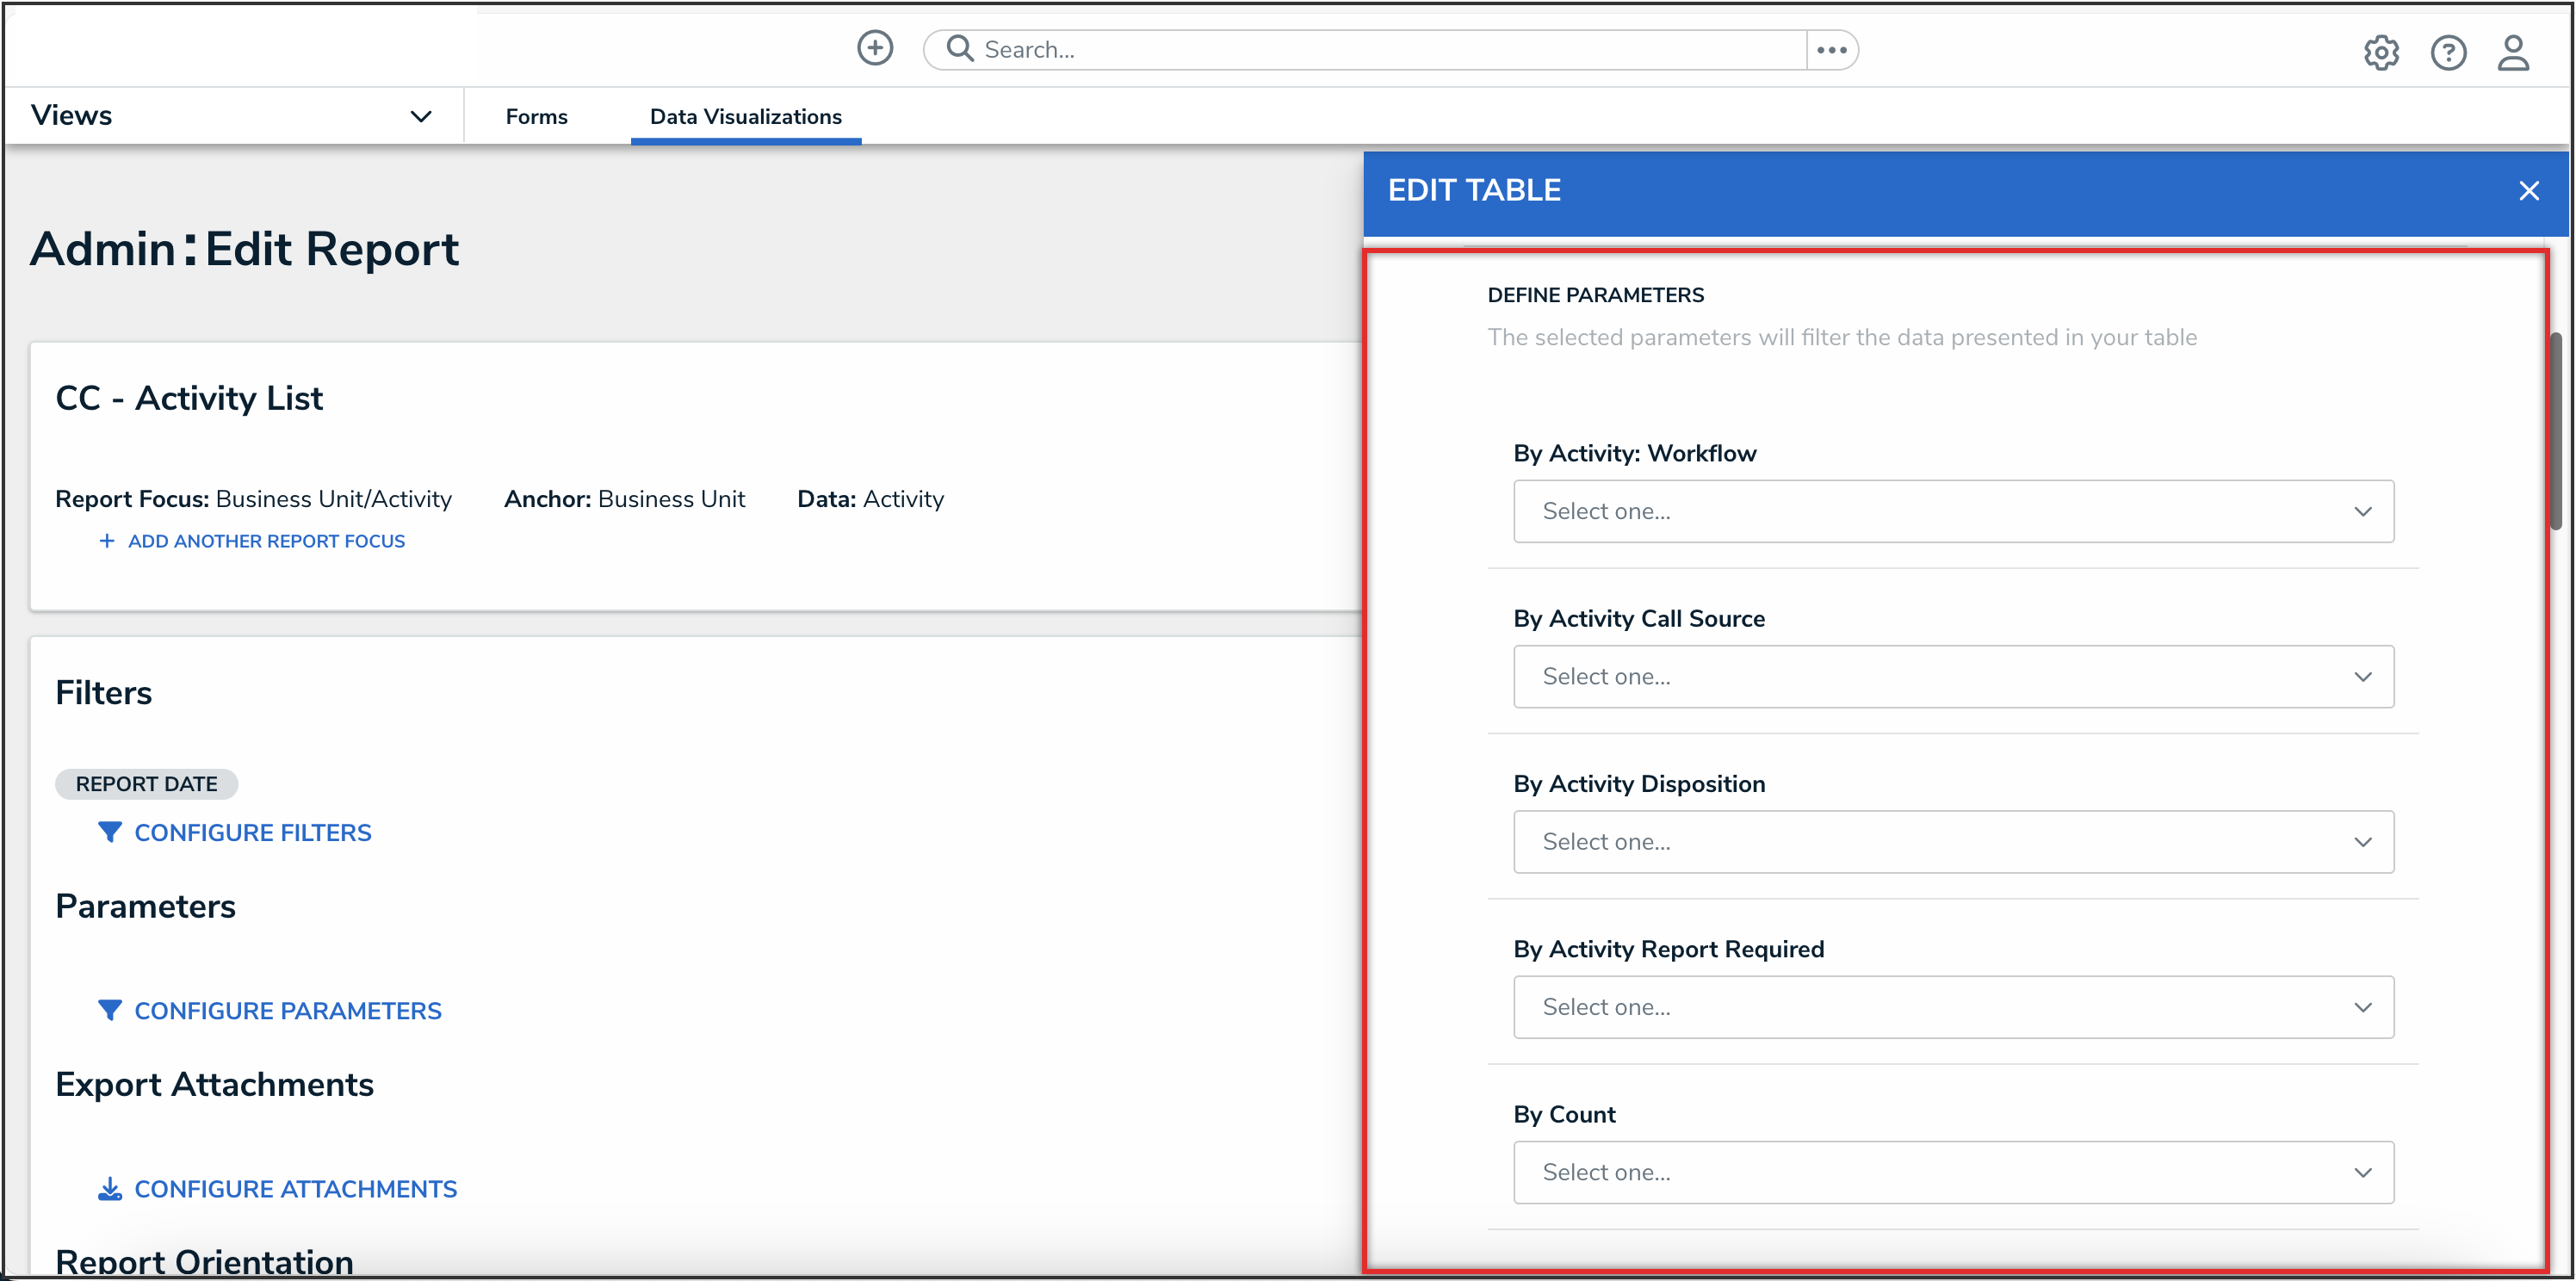Click the Edit Table panel scrollbar

coord(2556,430)
